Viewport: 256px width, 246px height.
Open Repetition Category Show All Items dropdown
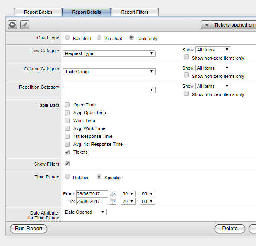coord(213,86)
